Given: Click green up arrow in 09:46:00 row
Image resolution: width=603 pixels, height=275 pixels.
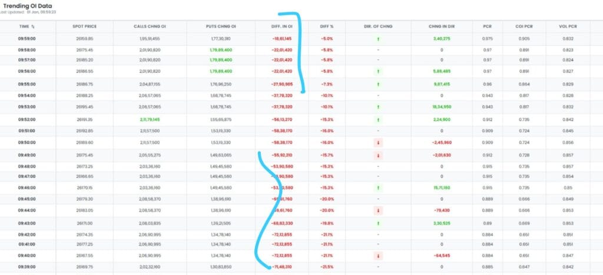Looking at the screenshot, I should pyautogui.click(x=378, y=187).
